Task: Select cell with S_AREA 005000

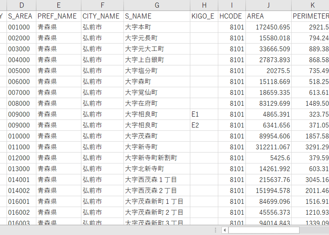Action: click(x=21, y=71)
